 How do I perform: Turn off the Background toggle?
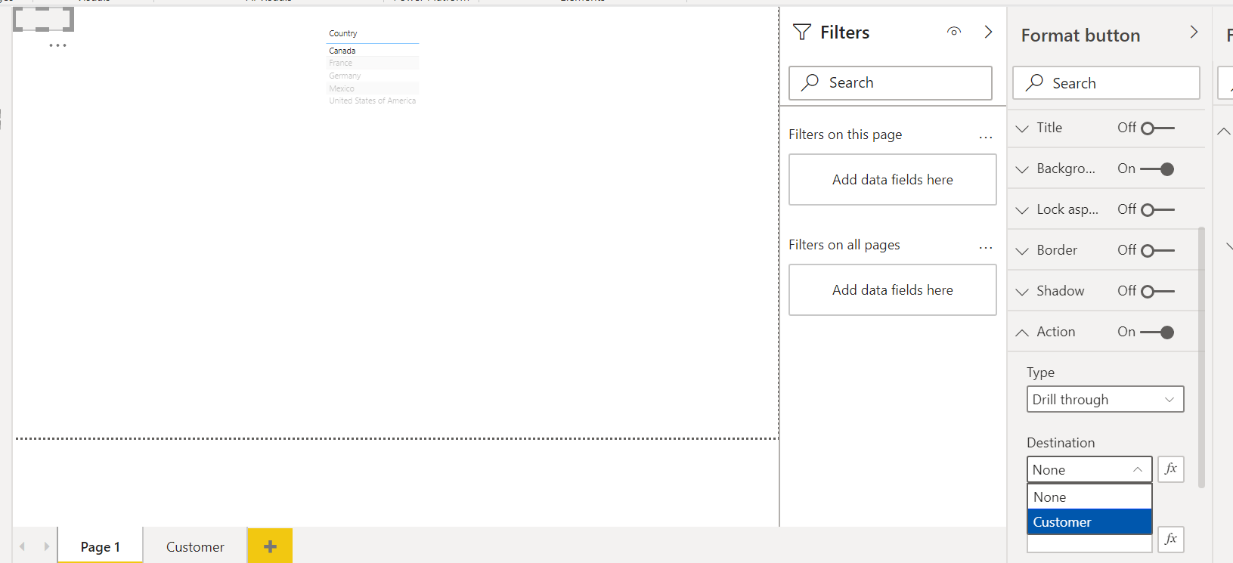click(x=1157, y=169)
